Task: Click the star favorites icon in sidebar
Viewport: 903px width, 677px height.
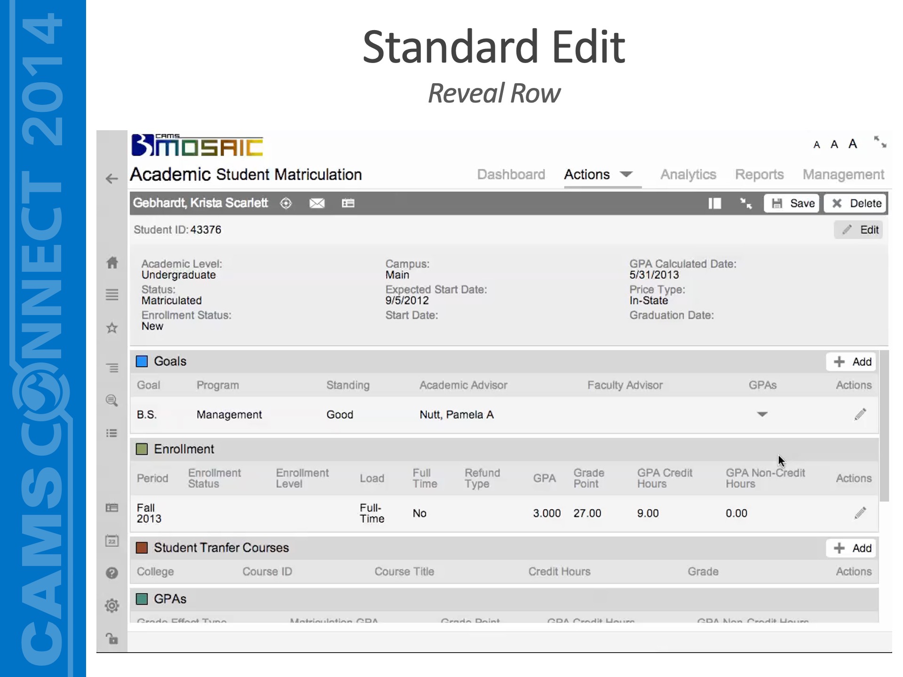Action: [112, 328]
